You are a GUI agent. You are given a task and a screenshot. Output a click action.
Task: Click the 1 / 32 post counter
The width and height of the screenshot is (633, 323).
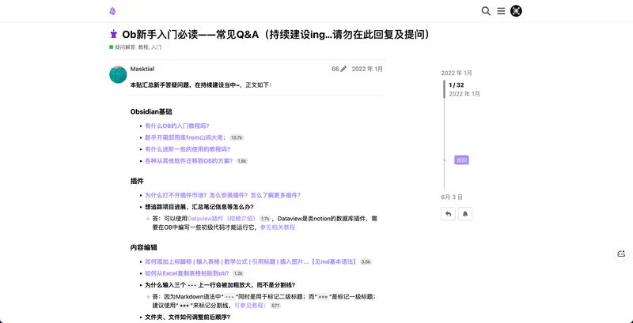pos(457,85)
